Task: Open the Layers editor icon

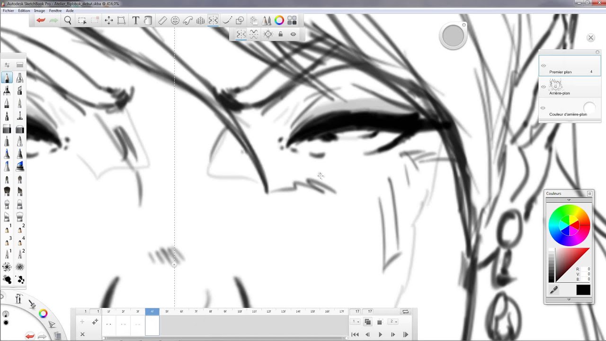Action: 254,20
